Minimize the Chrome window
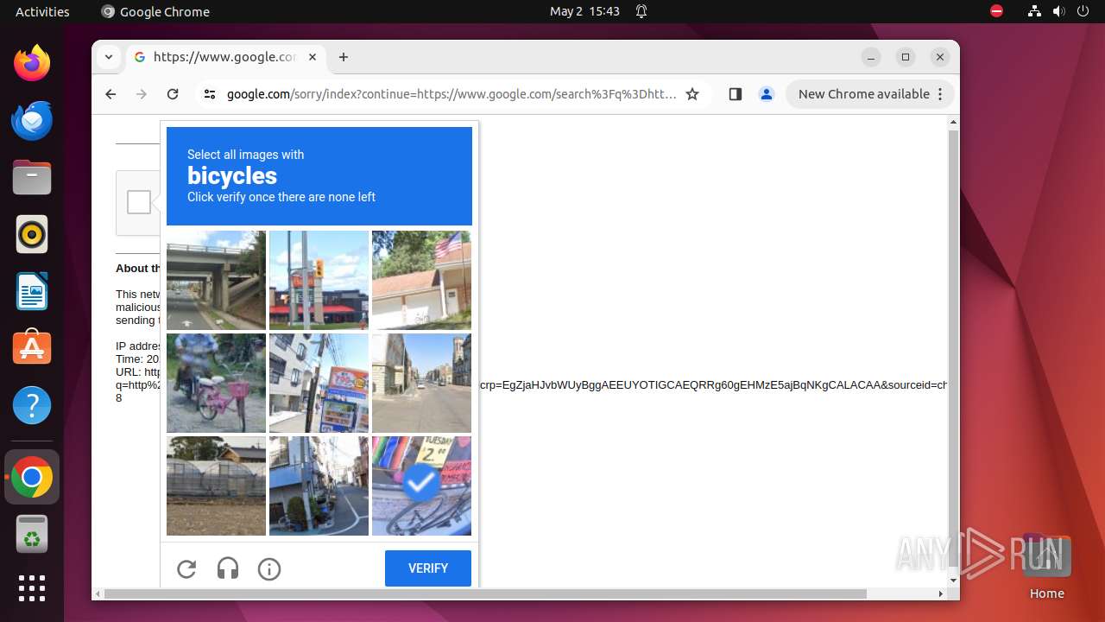Viewport: 1105px width, 622px height. coord(871,57)
